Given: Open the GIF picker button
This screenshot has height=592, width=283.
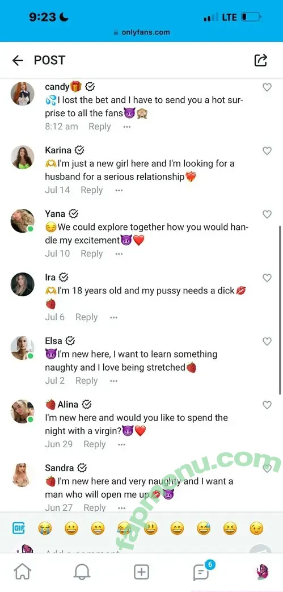Looking at the screenshot, I should [x=19, y=528].
